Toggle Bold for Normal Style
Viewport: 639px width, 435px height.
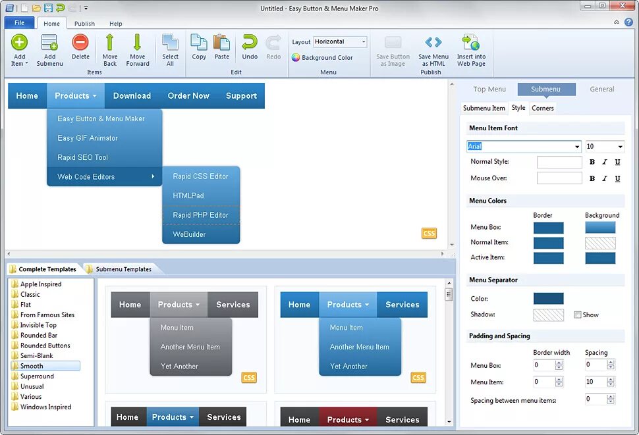[592, 162]
